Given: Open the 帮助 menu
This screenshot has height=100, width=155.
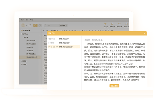Looking at the screenshot, I should [32, 20].
